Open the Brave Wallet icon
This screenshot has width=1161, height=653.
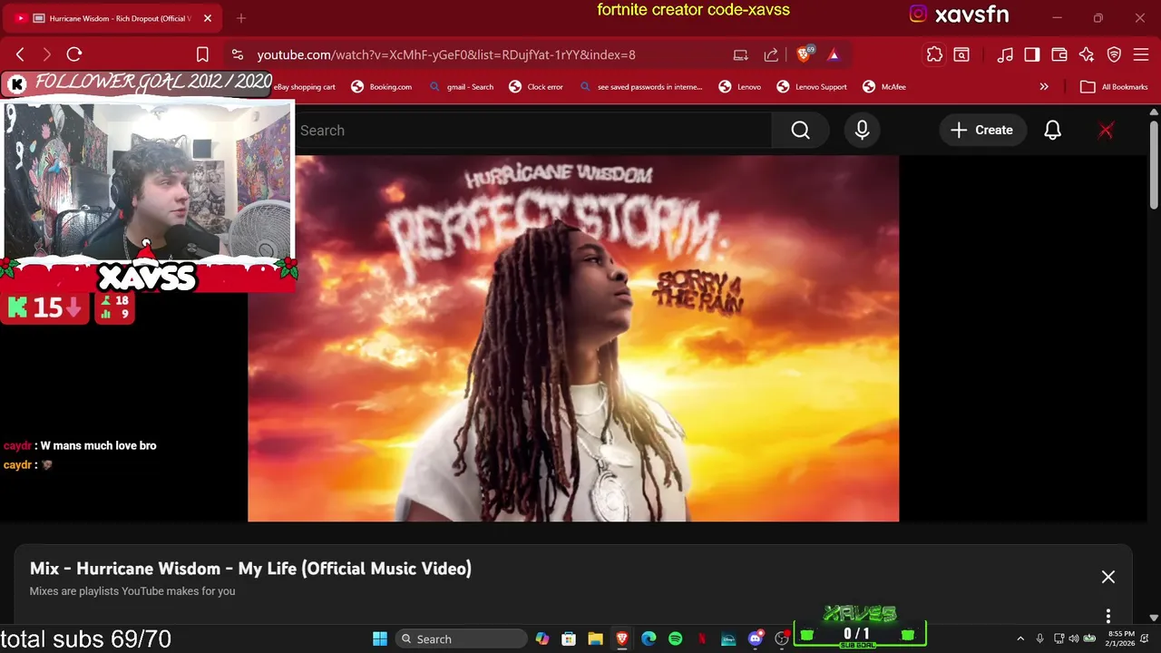(x=1059, y=54)
